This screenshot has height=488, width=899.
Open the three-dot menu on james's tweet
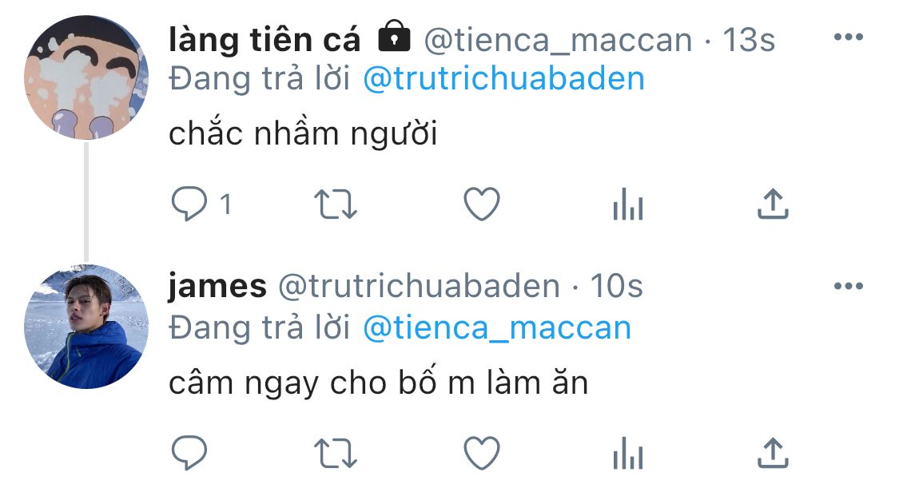coord(849,286)
